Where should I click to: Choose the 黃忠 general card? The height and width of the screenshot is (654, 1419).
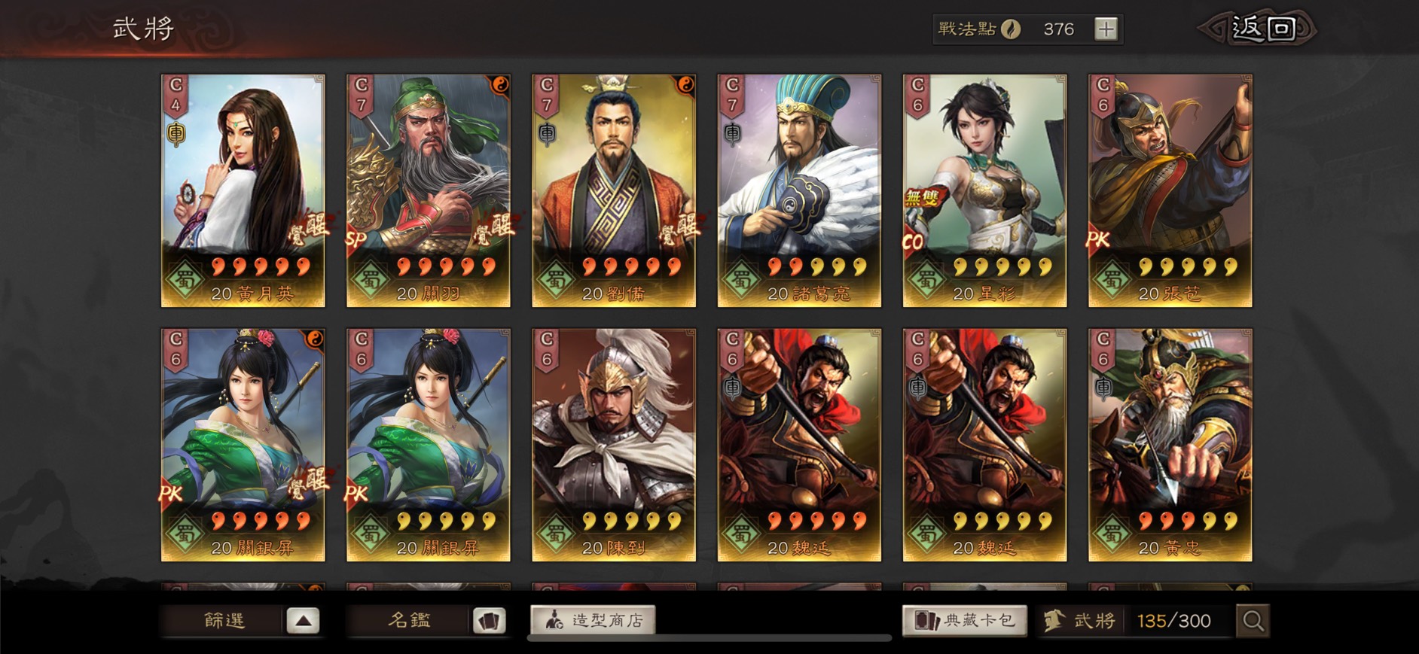click(x=1170, y=445)
